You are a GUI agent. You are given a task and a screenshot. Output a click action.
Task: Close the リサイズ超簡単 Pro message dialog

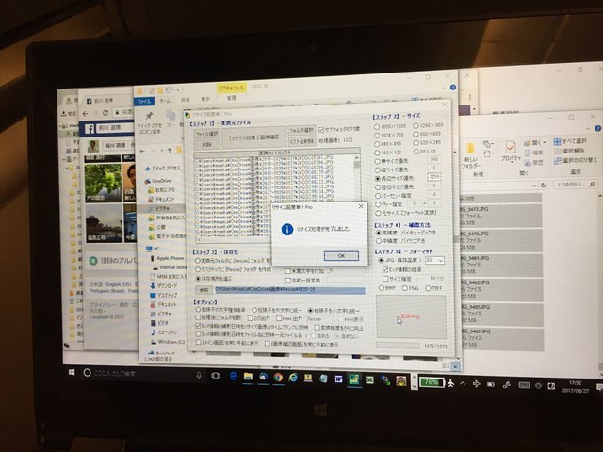(361, 206)
